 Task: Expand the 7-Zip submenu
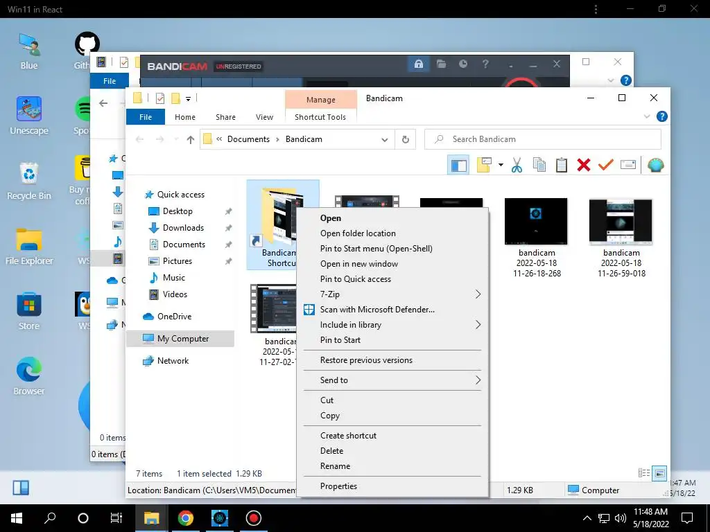[x=392, y=294]
